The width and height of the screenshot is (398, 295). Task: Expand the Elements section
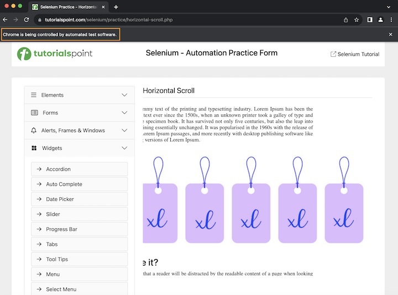[79, 95]
